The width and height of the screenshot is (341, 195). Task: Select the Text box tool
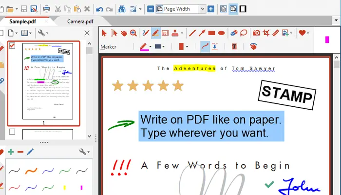click(x=165, y=33)
